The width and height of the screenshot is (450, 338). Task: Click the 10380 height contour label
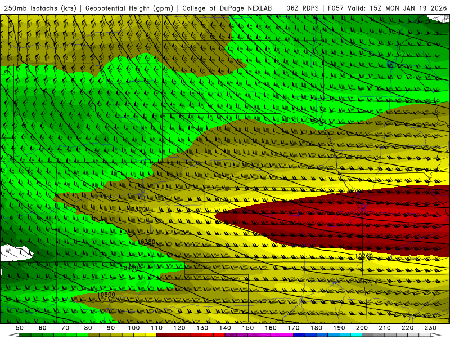(146, 242)
